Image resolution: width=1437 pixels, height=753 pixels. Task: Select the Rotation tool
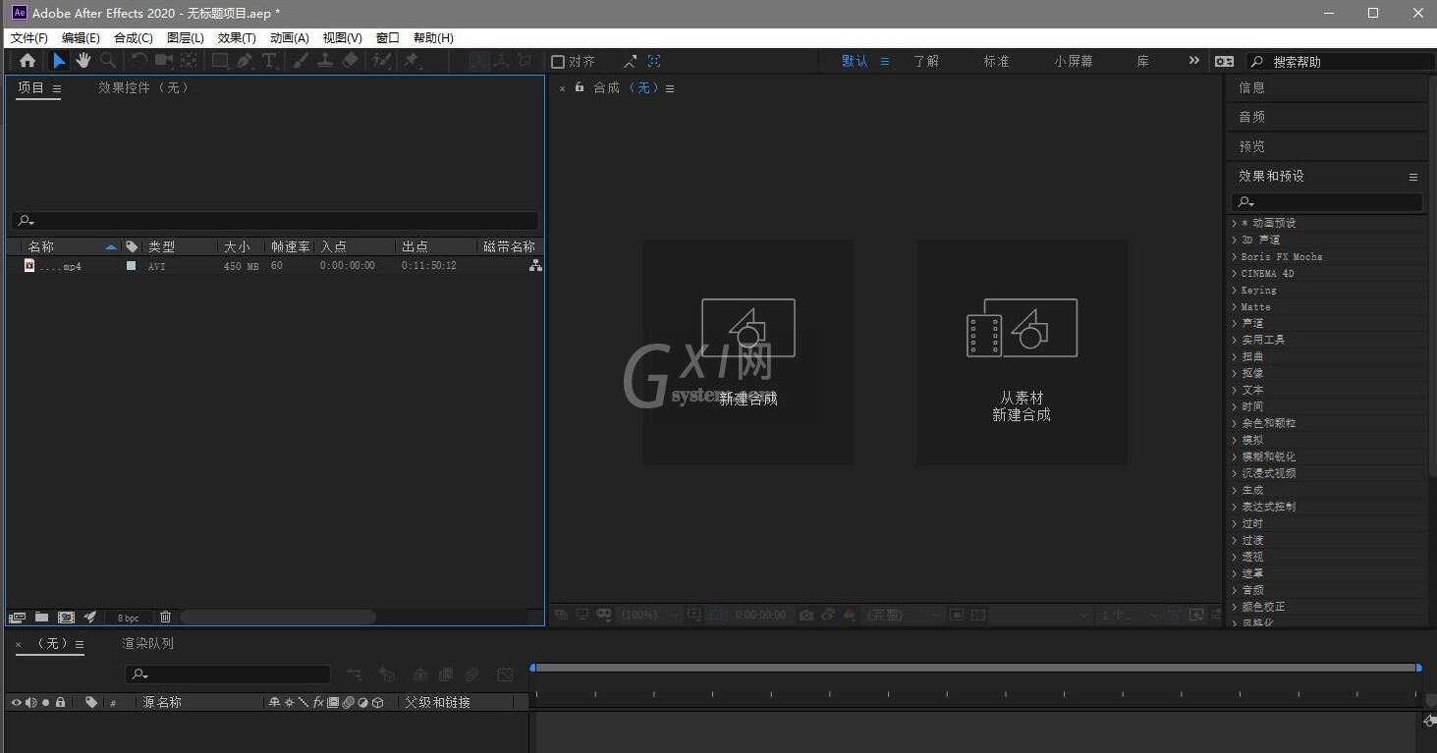coord(139,61)
